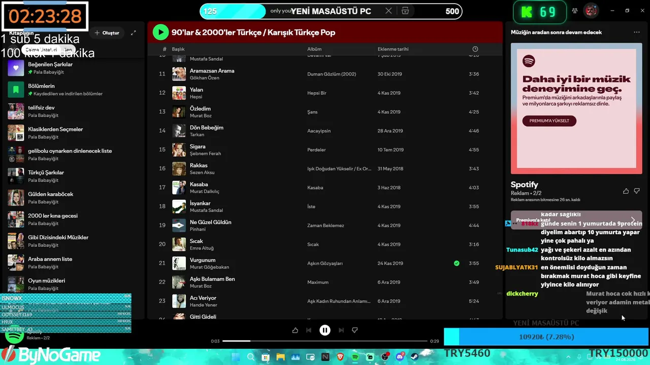Viewport: 650px width, 365px height.
Task: Open the Bölümlerin bookmark icon
Action: tap(16, 90)
